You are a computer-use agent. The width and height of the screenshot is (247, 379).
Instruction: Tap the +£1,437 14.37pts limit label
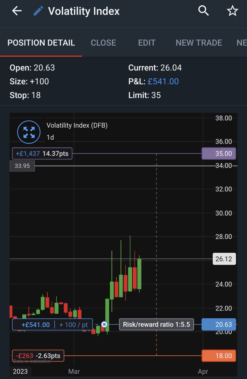pyautogui.click(x=42, y=153)
